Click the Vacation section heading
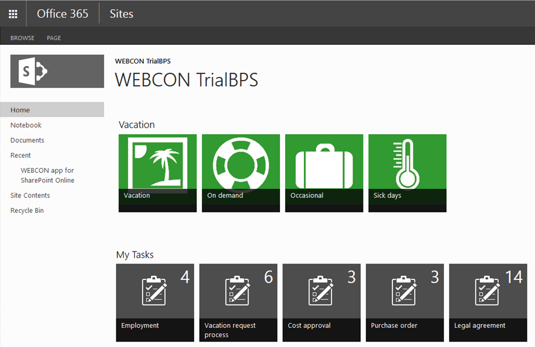Viewport: 535px width, 347px height. click(136, 125)
